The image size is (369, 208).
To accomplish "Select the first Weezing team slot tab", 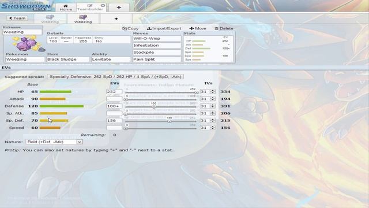I will click(x=50, y=18).
